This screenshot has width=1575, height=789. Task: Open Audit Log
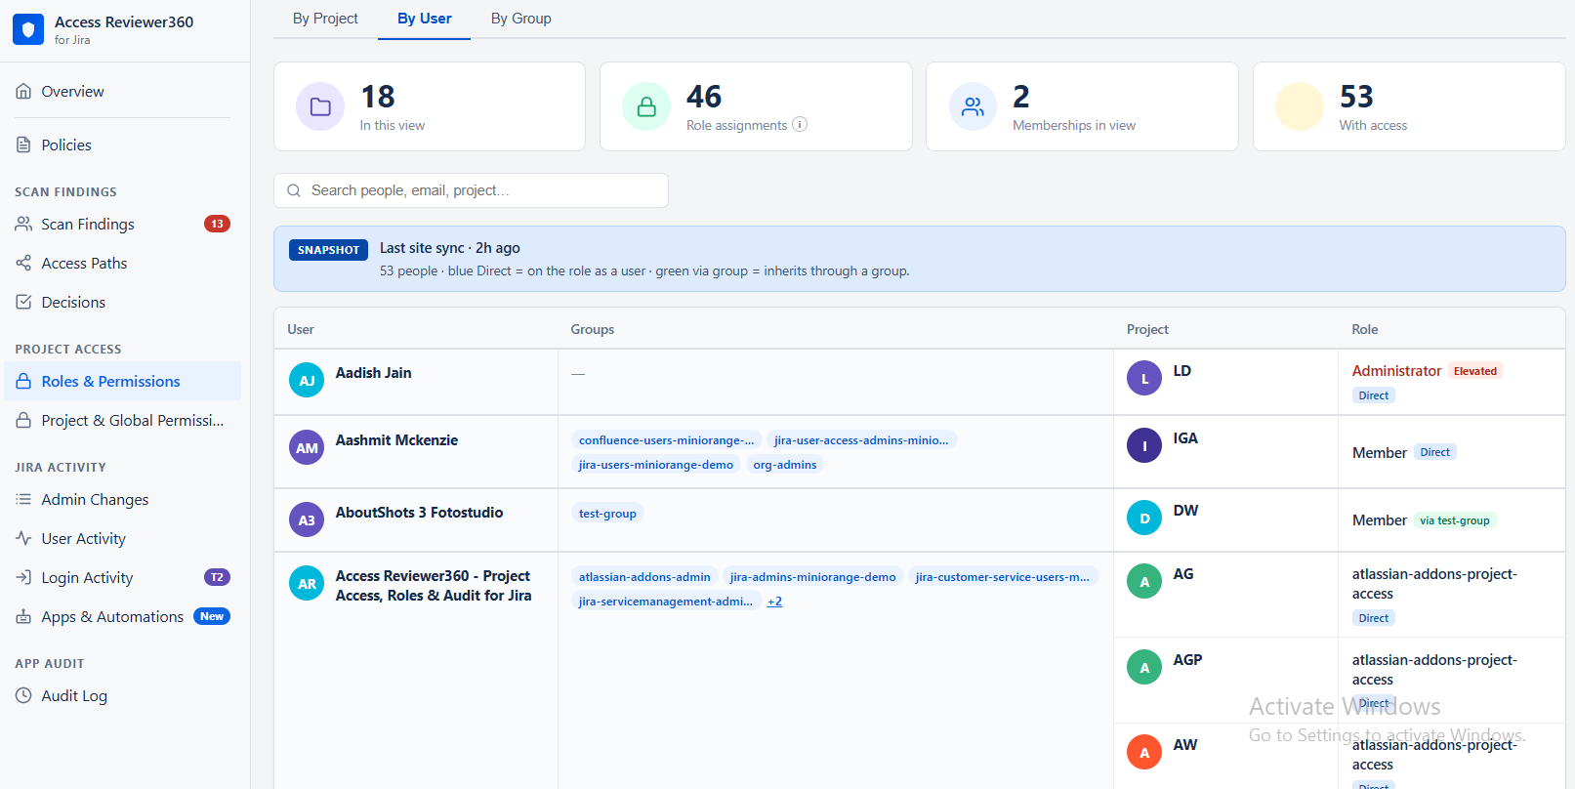(122, 695)
